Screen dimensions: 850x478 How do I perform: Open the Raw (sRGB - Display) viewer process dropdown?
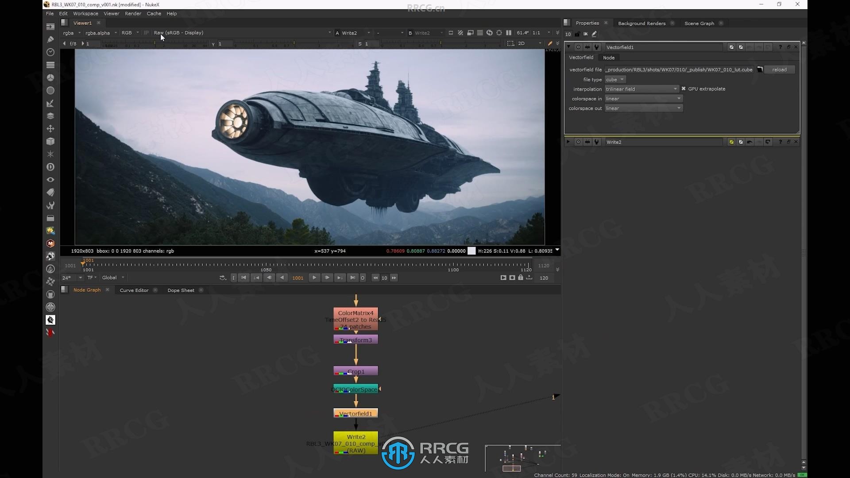pyautogui.click(x=242, y=33)
